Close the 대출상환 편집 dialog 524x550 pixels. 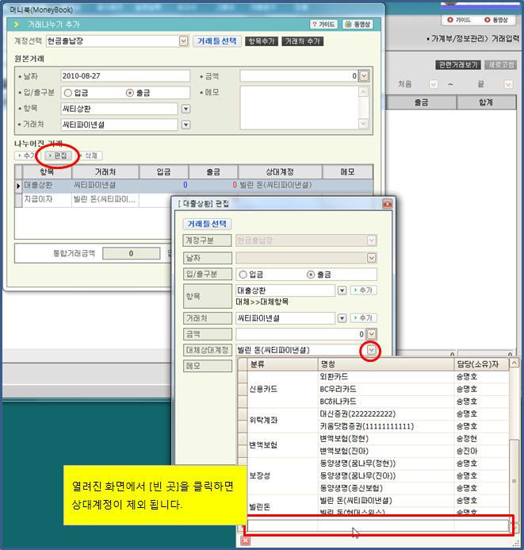tap(388, 204)
